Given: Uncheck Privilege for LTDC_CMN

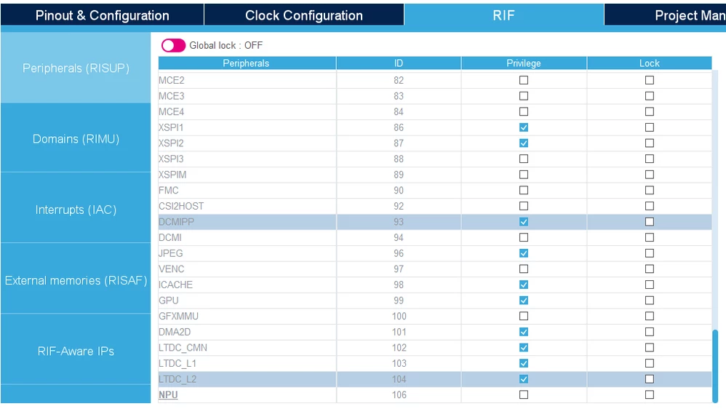Looking at the screenshot, I should (524, 347).
